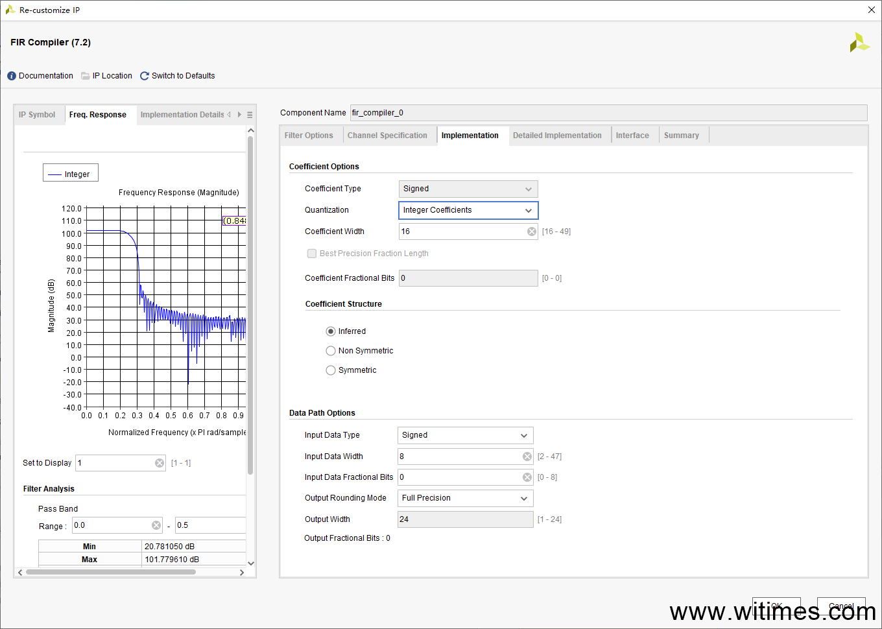Click the Coefficient Width input field
Image resolution: width=882 pixels, height=629 pixels.
point(468,231)
